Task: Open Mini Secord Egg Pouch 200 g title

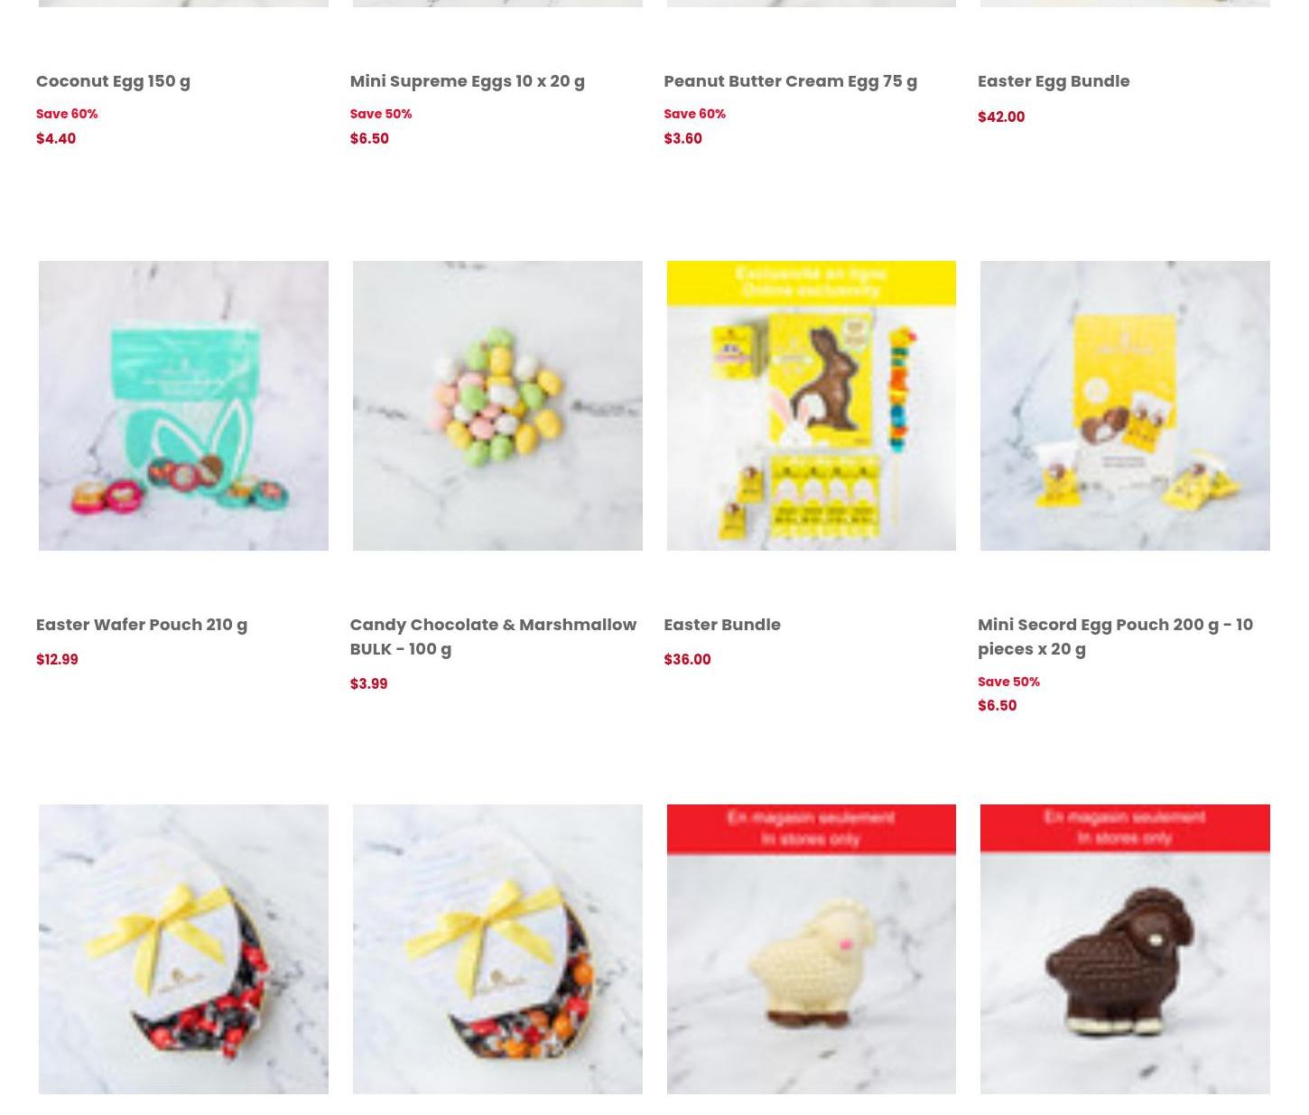Action: (x=1115, y=636)
